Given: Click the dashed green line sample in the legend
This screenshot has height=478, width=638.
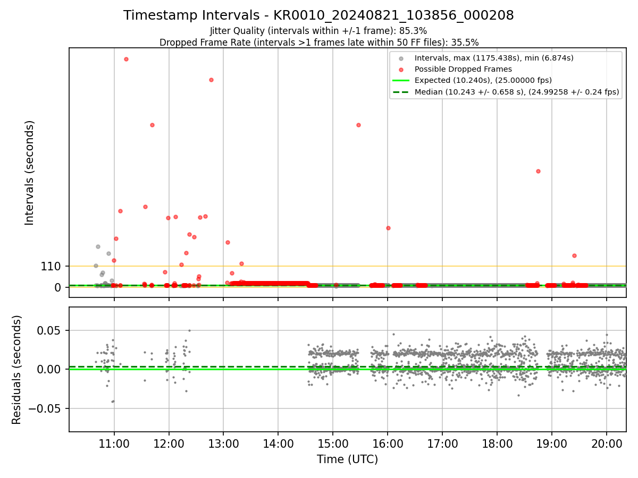Looking at the screenshot, I should 401,92.
